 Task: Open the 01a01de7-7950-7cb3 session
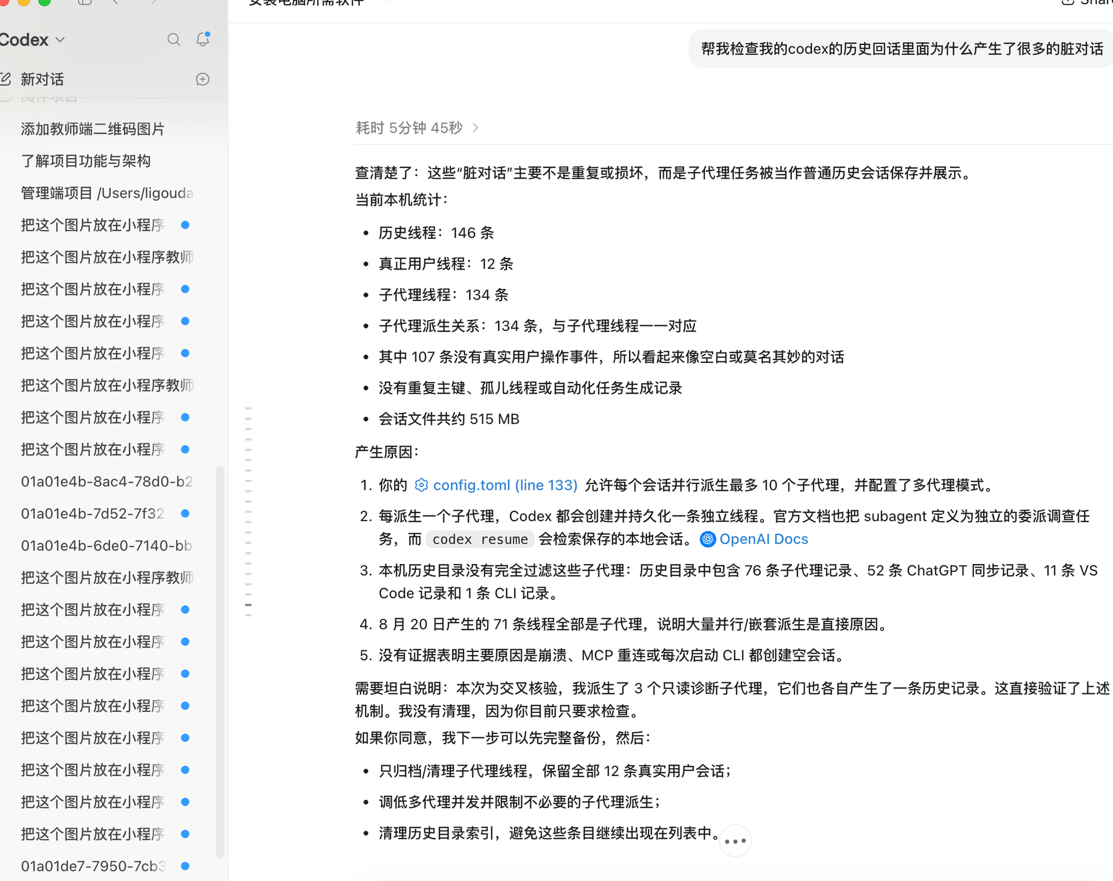click(x=93, y=866)
